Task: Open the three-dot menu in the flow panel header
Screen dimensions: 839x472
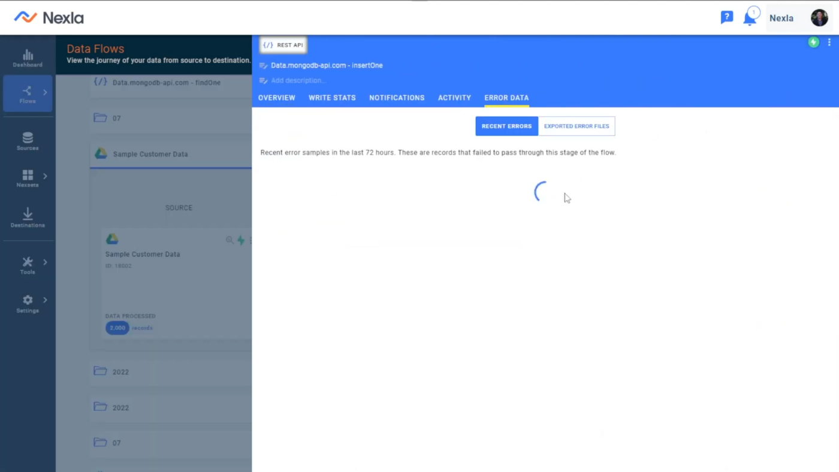Action: point(829,43)
